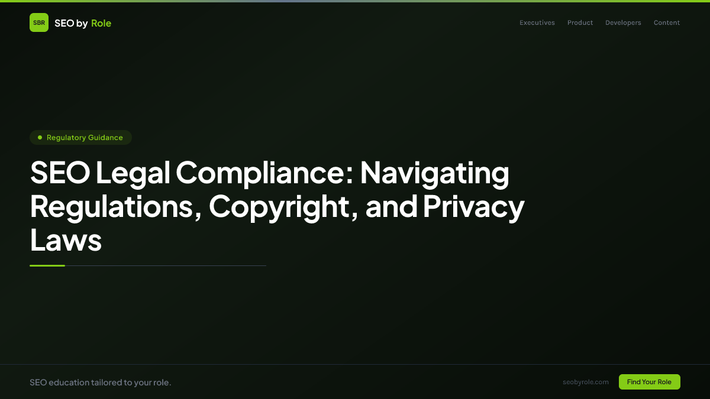The width and height of the screenshot is (710, 399).
Task: Follow the seobyrole.com link in footer
Action: pos(586,382)
